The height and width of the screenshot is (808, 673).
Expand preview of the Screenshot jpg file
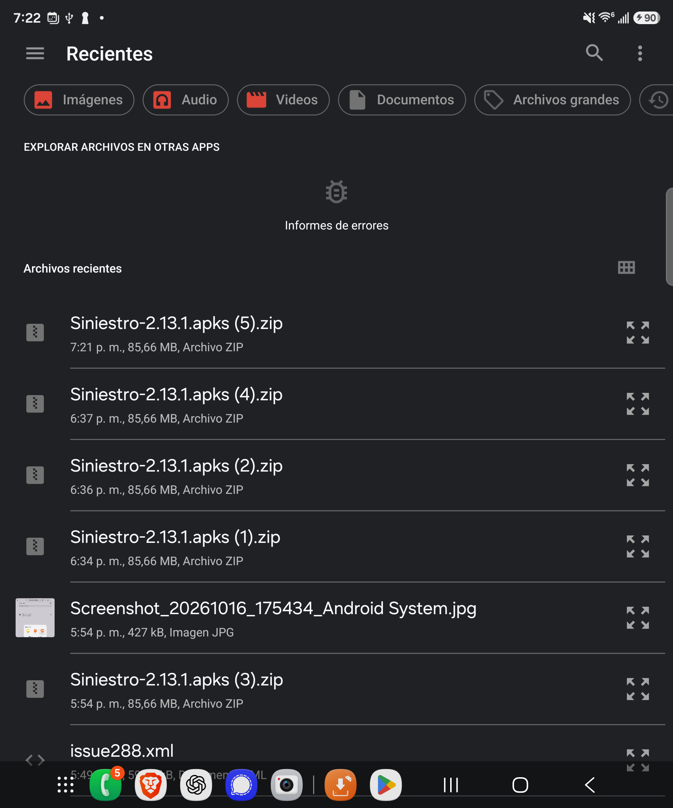point(638,618)
